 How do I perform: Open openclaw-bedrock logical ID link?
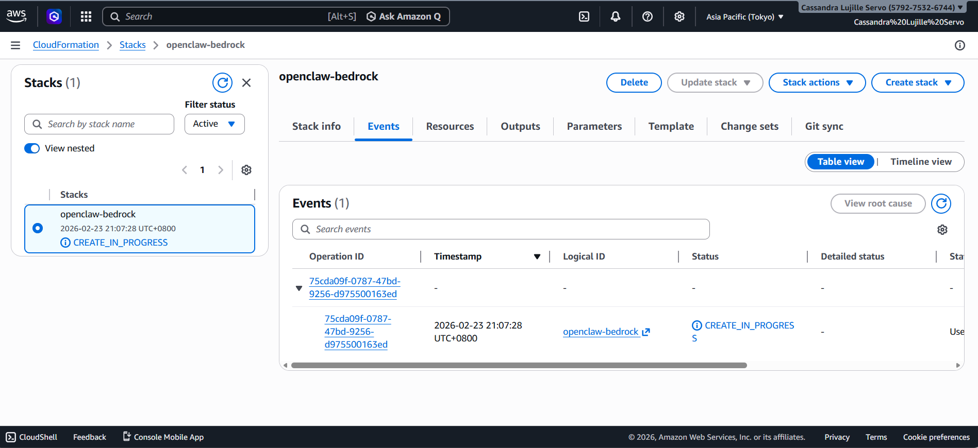(x=601, y=332)
